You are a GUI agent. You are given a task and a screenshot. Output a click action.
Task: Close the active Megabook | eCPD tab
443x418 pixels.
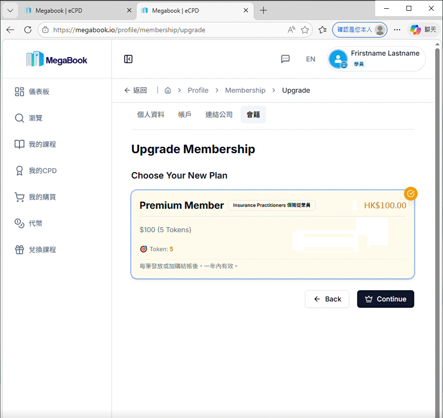point(246,10)
